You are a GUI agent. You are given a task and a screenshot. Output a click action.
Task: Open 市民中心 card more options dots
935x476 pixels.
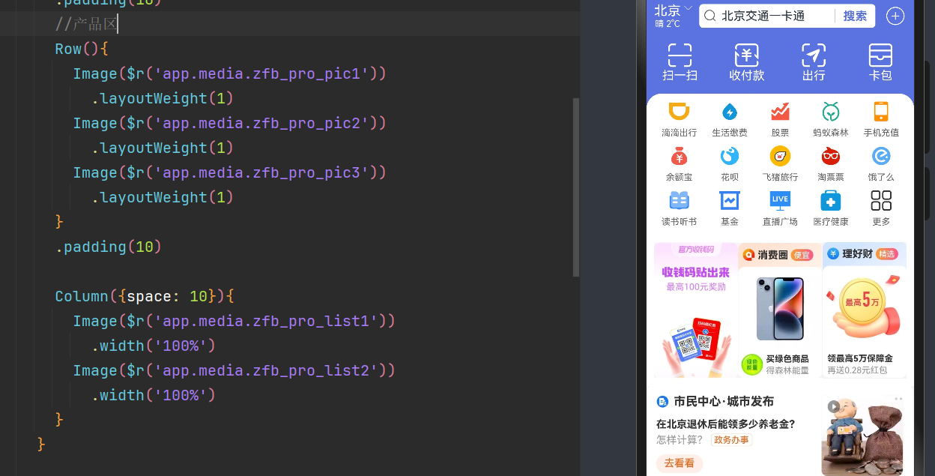898,398
